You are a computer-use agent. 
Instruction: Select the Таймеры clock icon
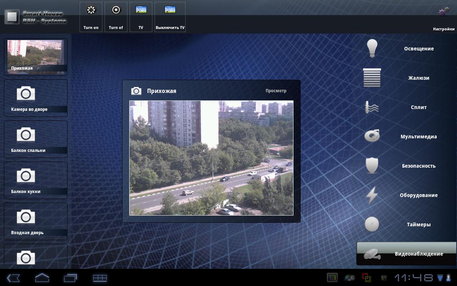tap(372, 224)
